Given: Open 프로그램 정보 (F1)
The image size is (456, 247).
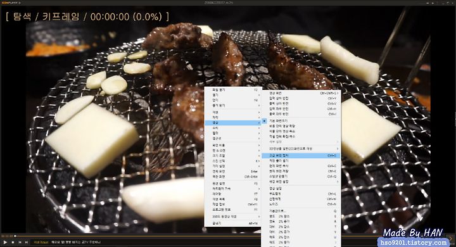Looking at the screenshot, I should 233,210.
